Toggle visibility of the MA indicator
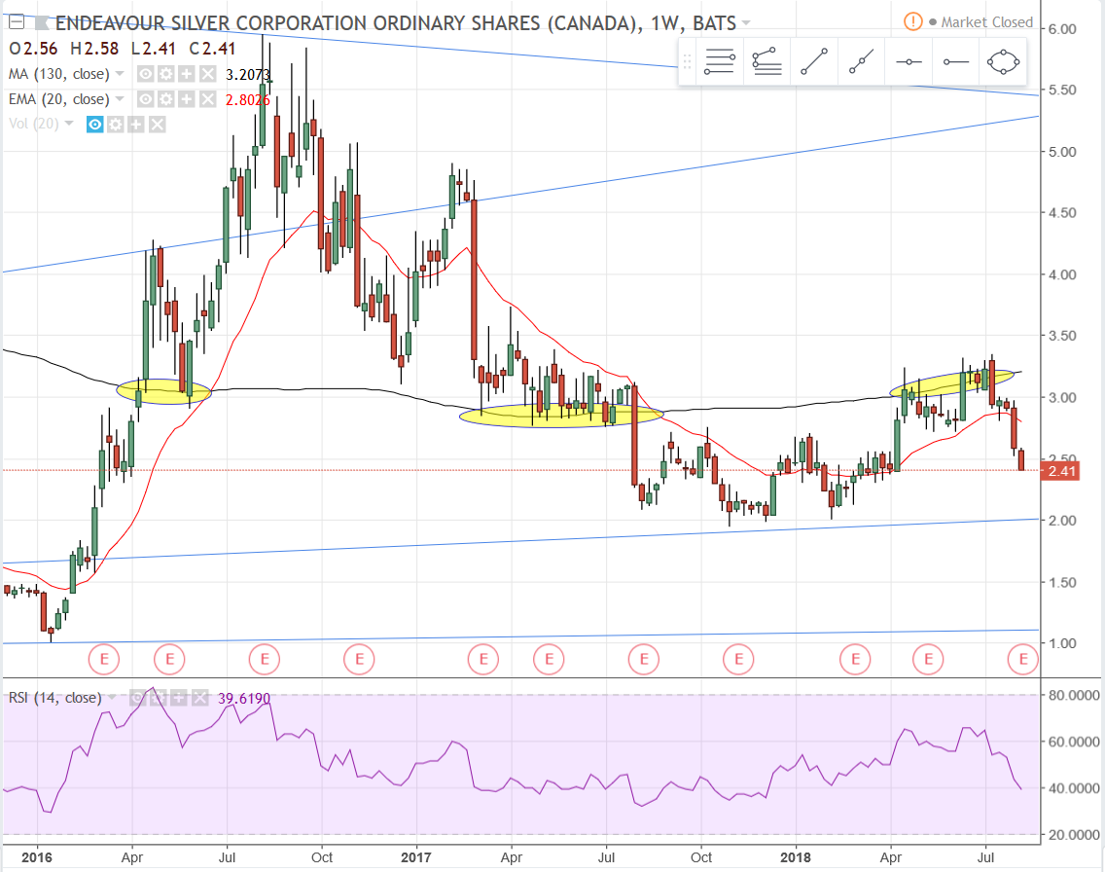Viewport: 1105px width, 872px height. coord(145,74)
